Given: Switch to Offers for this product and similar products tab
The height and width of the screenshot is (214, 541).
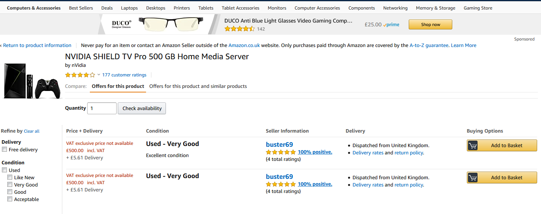Looking at the screenshot, I should 198,86.
